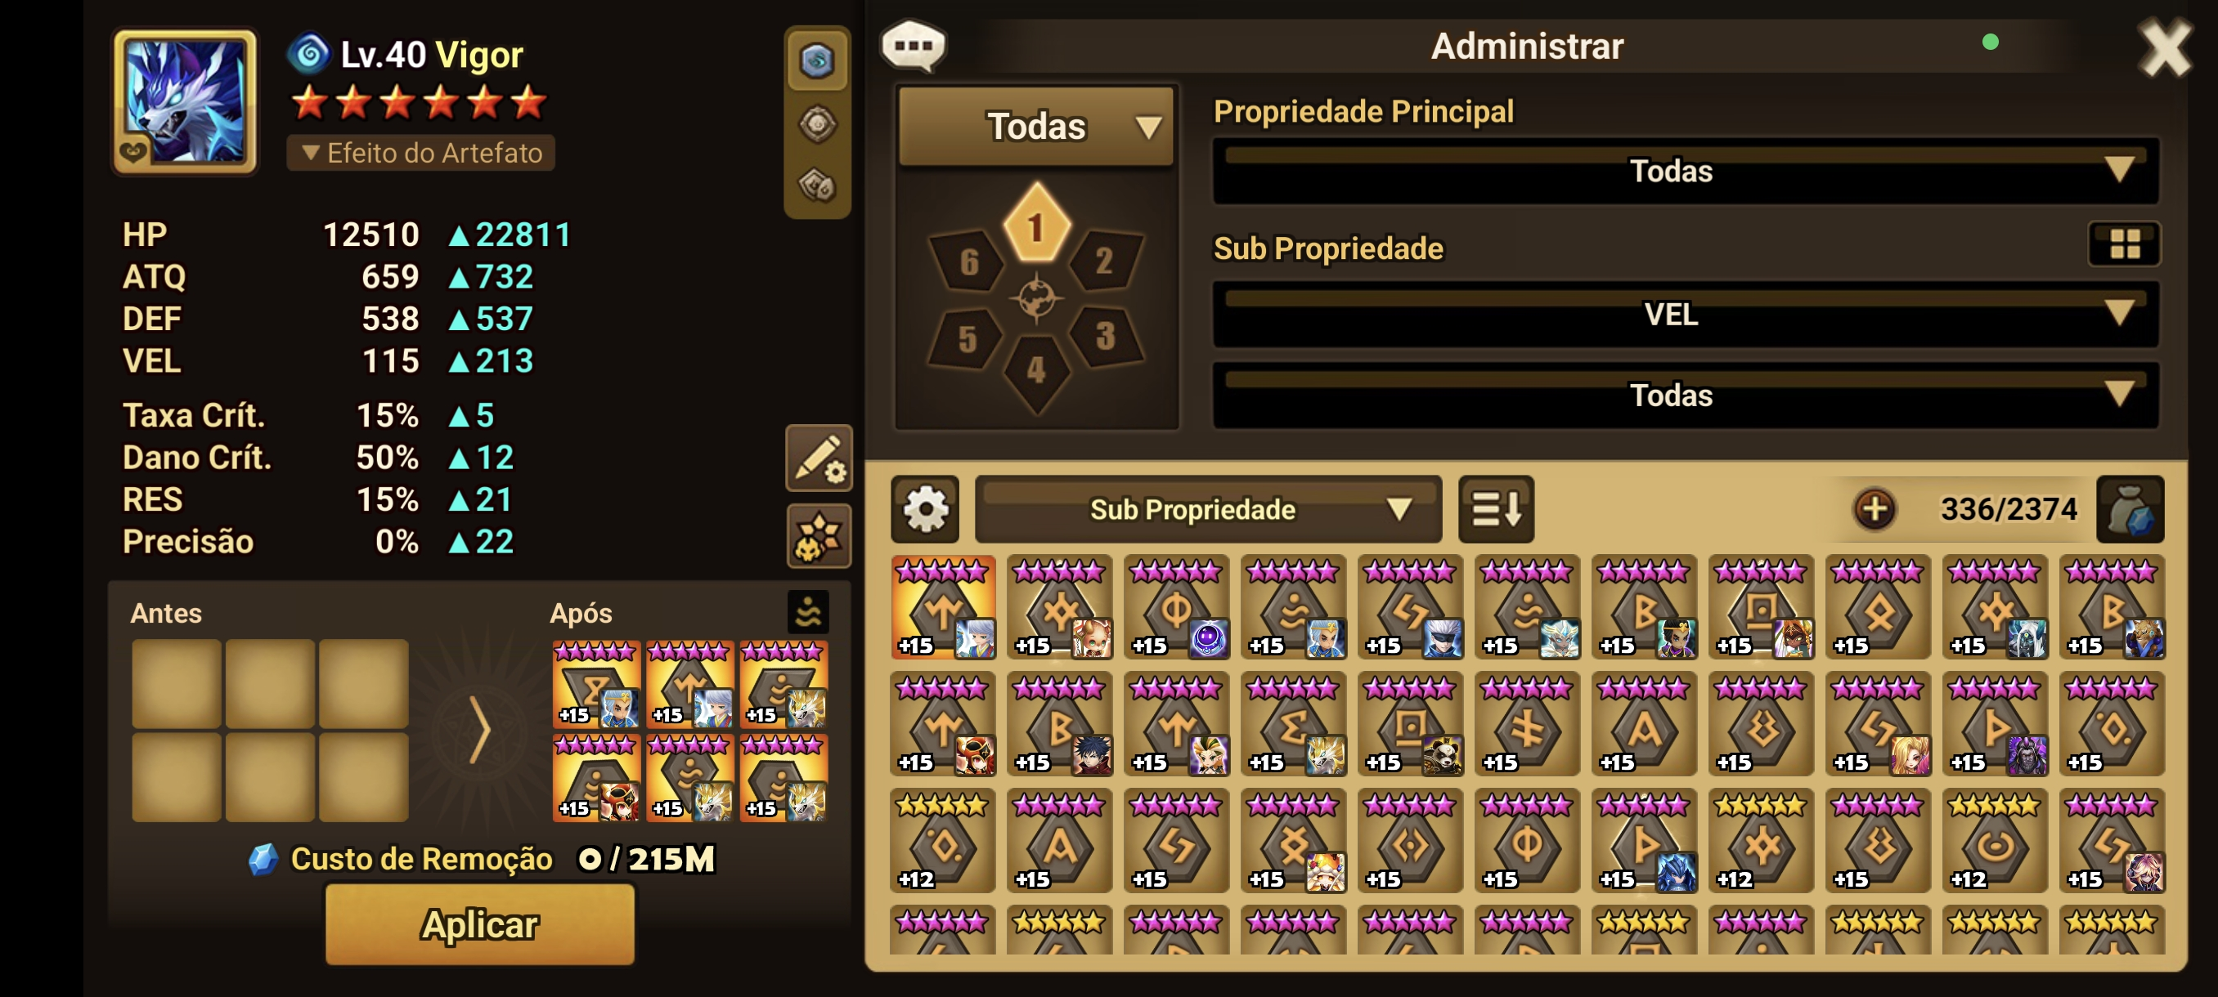This screenshot has height=997, width=2218.
Task: Open the Sub Propriedade sort dropdown
Action: tap(1208, 508)
